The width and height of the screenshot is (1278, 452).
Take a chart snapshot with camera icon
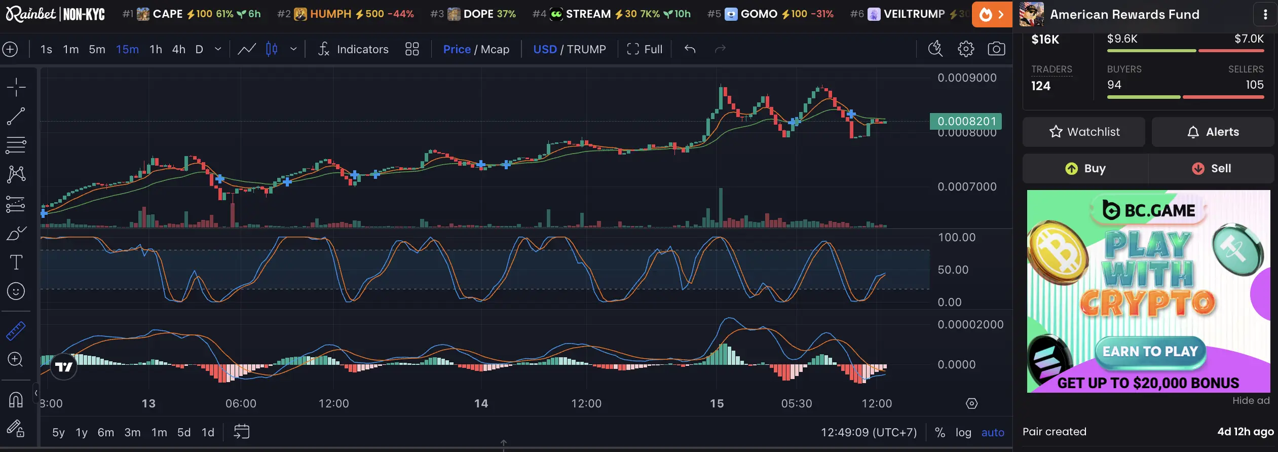coord(996,49)
